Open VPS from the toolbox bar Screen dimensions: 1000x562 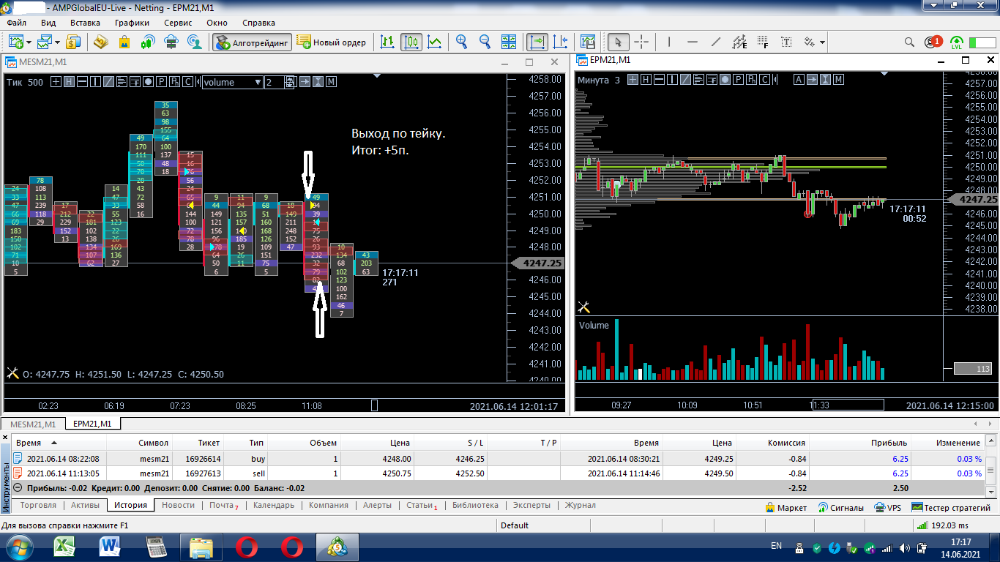[888, 507]
